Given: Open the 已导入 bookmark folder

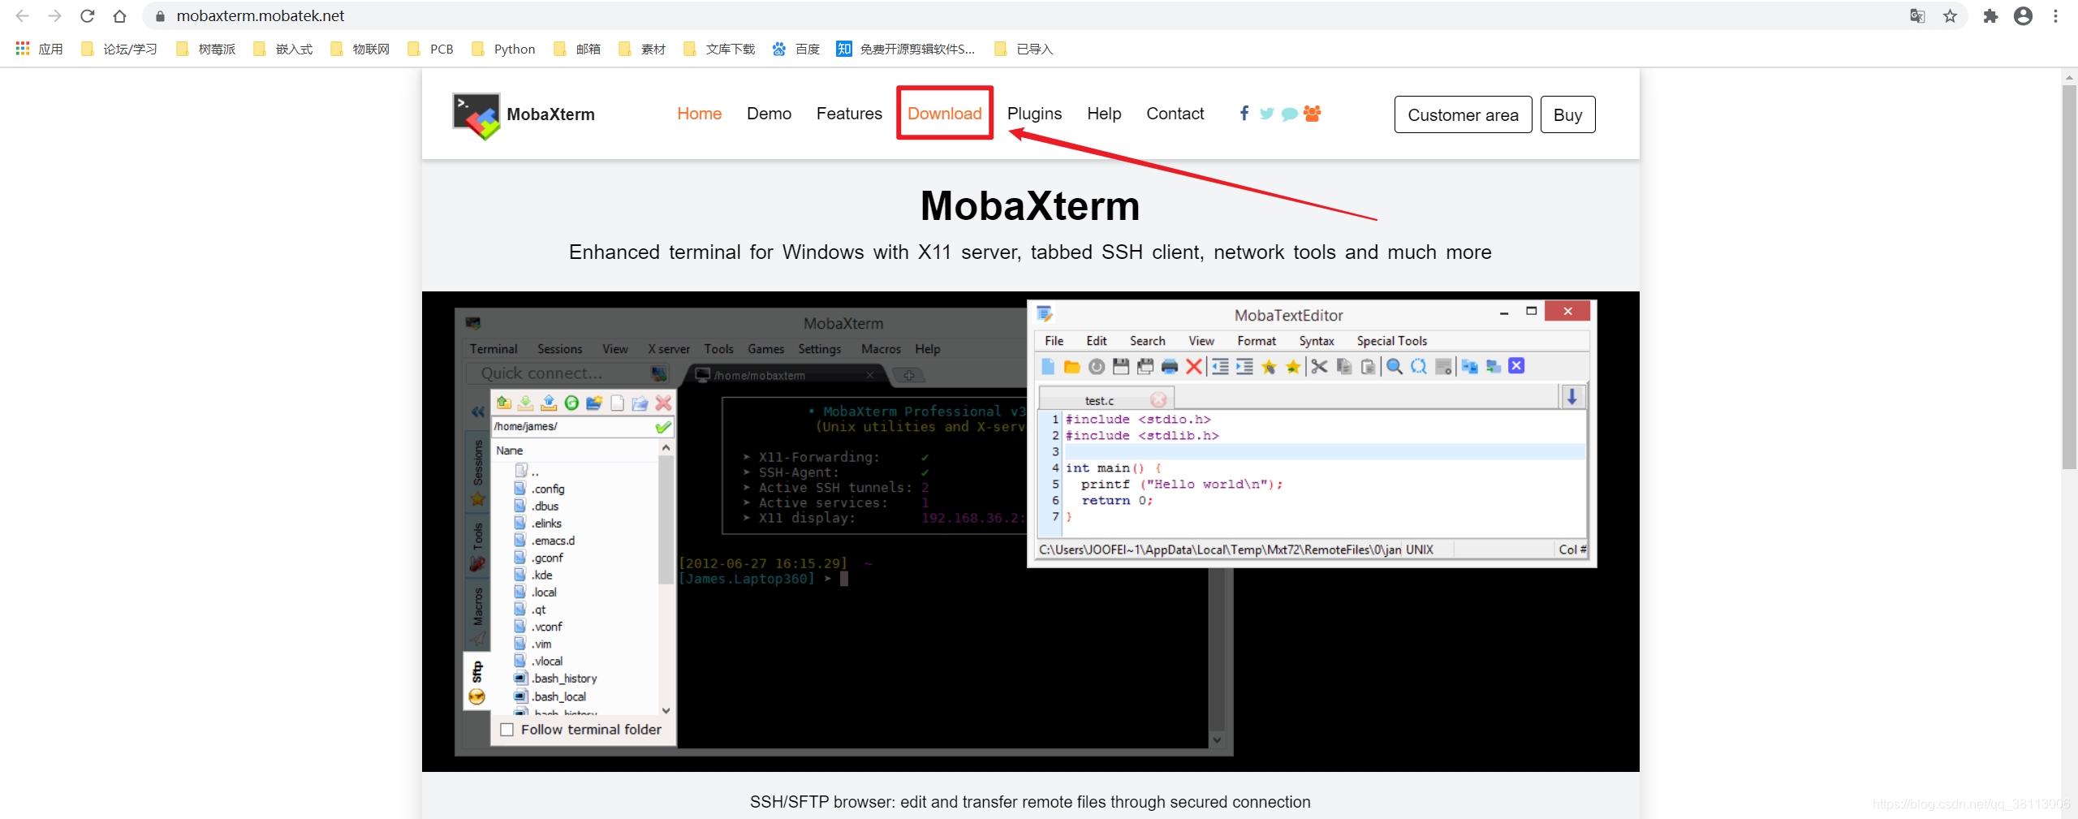Looking at the screenshot, I should coord(1024,49).
